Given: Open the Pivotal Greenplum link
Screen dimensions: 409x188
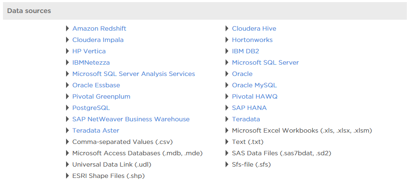Looking at the screenshot, I should (101, 97).
